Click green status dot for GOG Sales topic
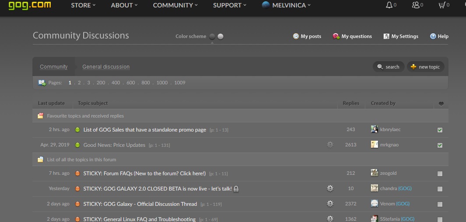The image size is (466, 222). [x=78, y=129]
